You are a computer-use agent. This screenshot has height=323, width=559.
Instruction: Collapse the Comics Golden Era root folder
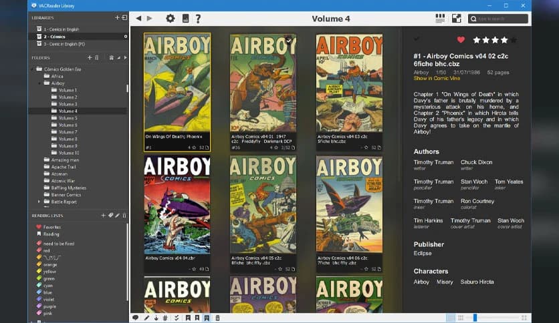click(x=32, y=69)
